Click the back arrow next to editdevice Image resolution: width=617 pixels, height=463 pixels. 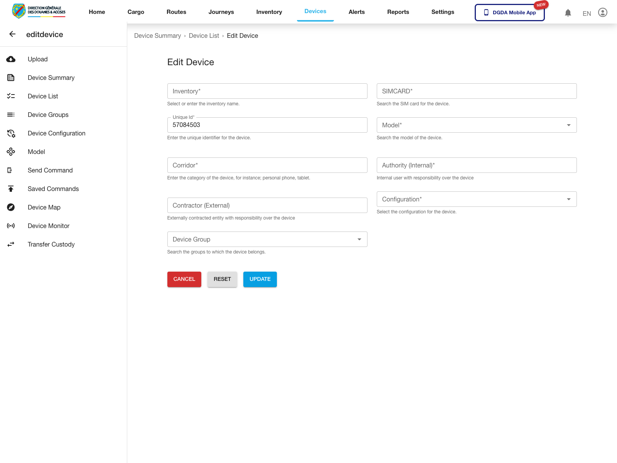coord(12,34)
